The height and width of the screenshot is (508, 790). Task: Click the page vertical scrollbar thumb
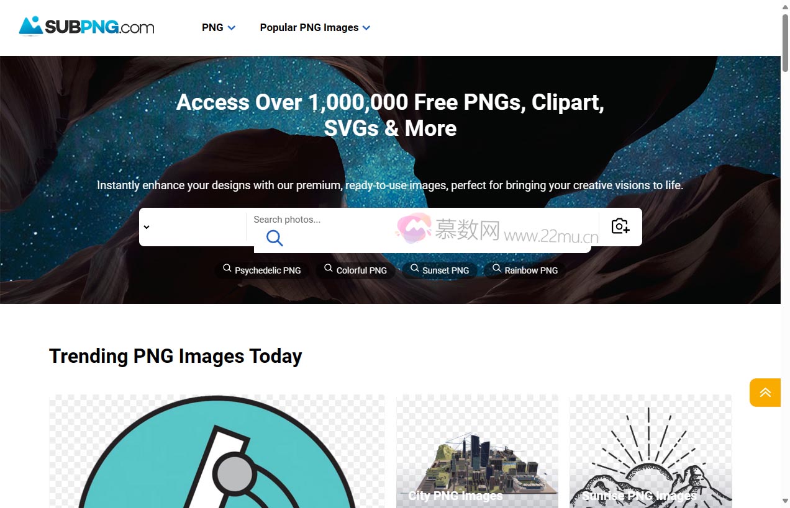point(785,41)
